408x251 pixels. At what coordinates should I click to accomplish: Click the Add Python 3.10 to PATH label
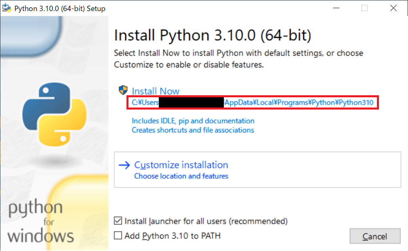coord(173,235)
